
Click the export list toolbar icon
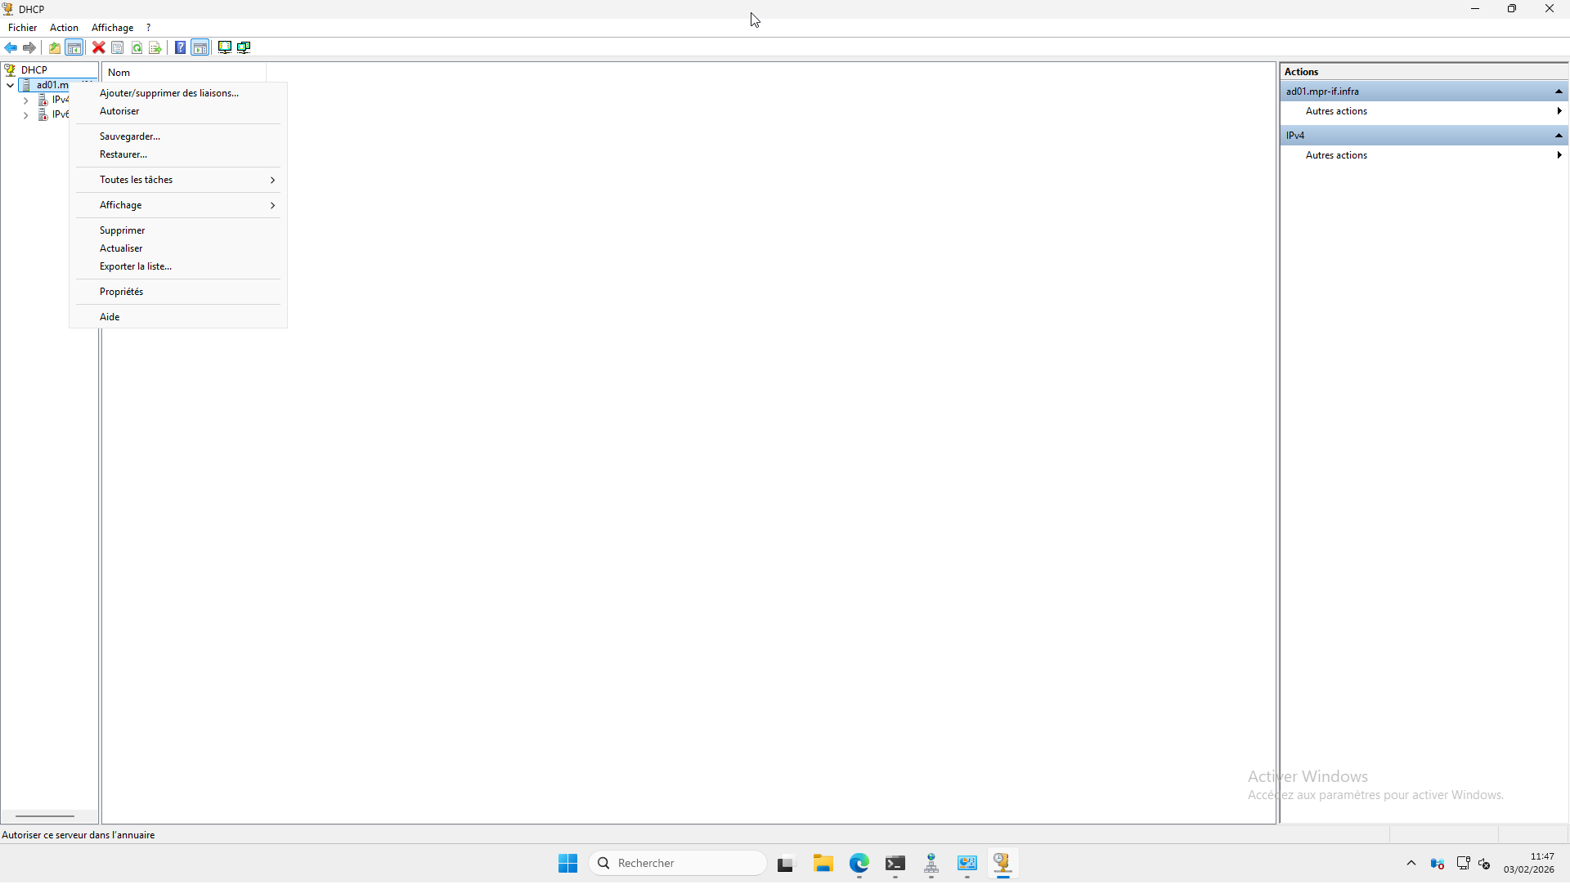coord(155,47)
